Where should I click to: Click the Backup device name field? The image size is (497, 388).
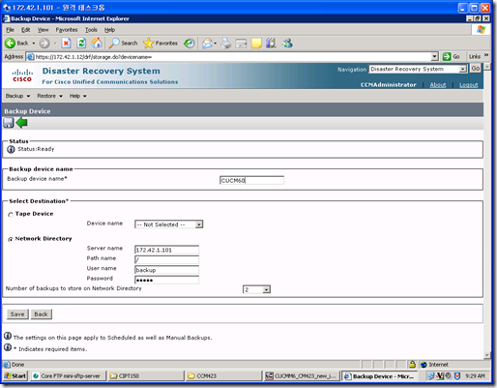(x=251, y=180)
